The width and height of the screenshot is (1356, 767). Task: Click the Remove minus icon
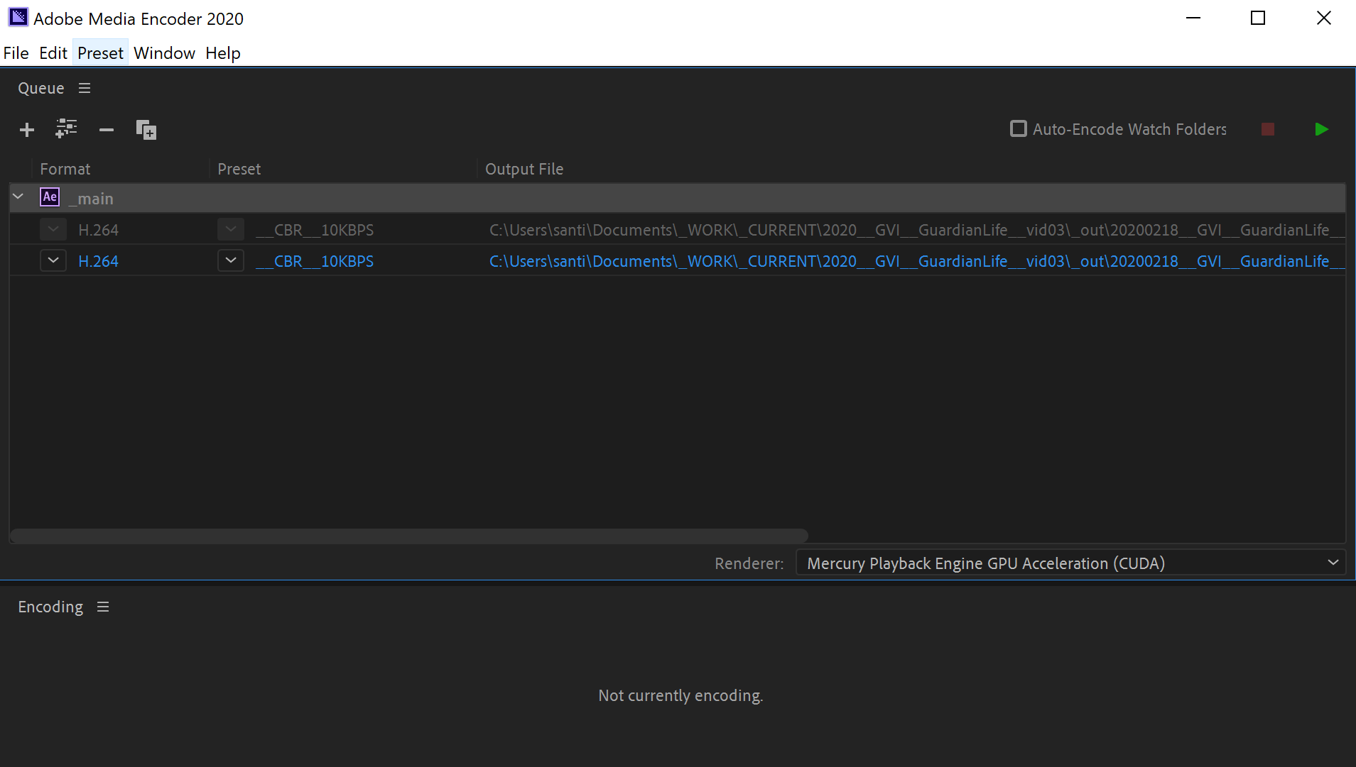pyautogui.click(x=107, y=130)
